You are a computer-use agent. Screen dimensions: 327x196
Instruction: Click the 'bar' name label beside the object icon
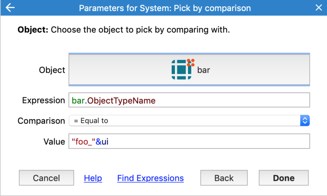(204, 70)
